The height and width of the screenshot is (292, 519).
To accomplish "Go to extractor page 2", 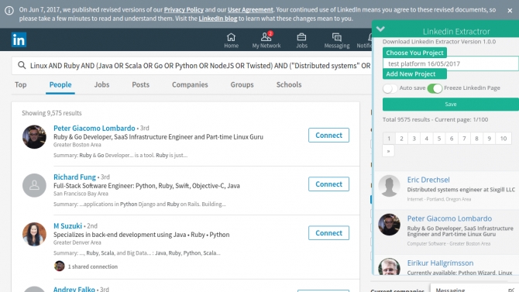I will tap(401, 139).
